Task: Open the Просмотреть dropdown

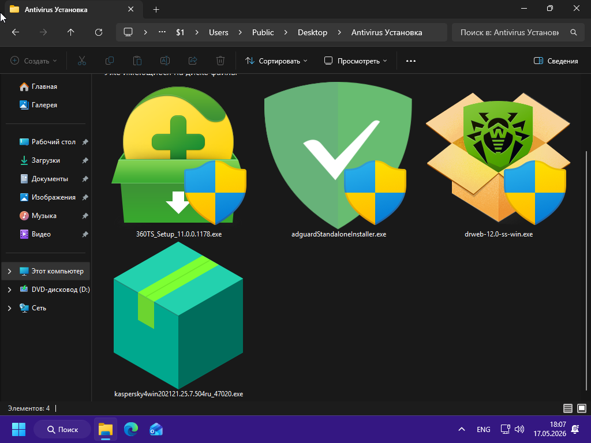Action: (x=356, y=61)
